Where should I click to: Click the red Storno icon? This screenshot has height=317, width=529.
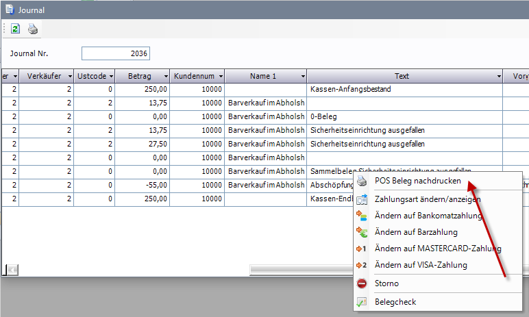point(362,283)
